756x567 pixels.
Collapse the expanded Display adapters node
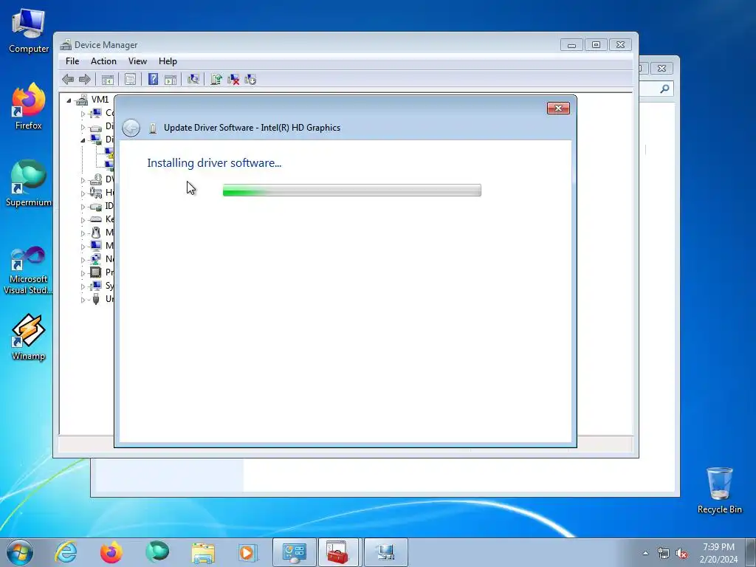[83, 140]
